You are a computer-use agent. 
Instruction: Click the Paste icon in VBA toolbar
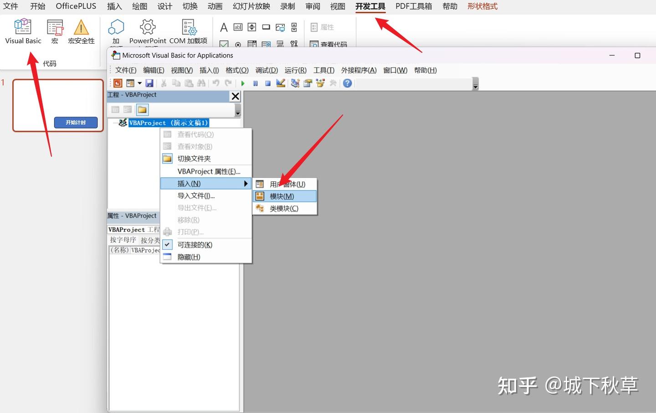[189, 83]
